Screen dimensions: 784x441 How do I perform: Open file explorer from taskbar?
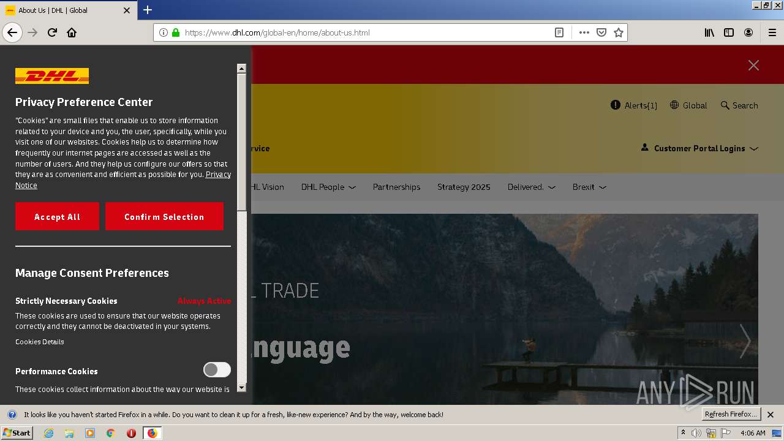tap(69, 433)
